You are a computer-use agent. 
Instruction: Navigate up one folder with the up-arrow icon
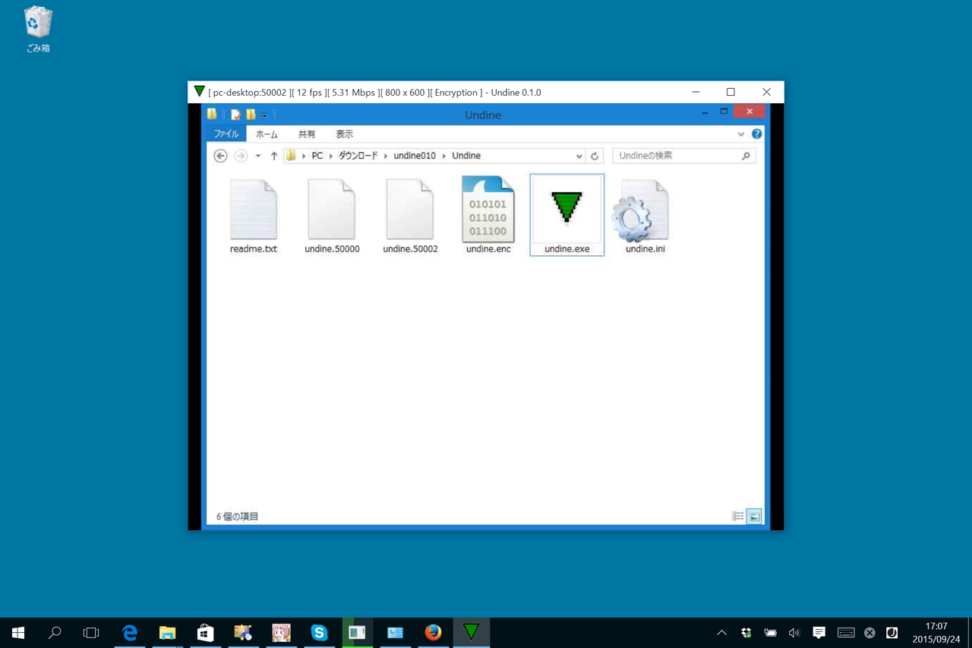point(274,155)
